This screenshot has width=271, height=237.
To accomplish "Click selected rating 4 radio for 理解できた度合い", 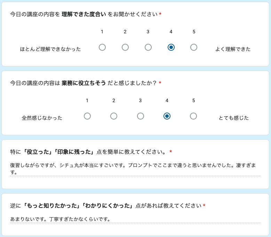I will pos(171,47).
